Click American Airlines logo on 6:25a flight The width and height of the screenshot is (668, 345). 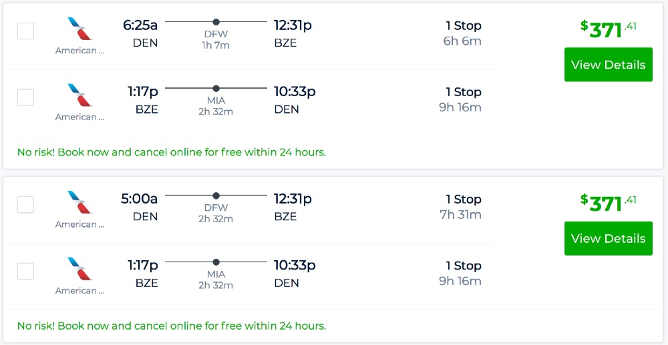pyautogui.click(x=79, y=29)
